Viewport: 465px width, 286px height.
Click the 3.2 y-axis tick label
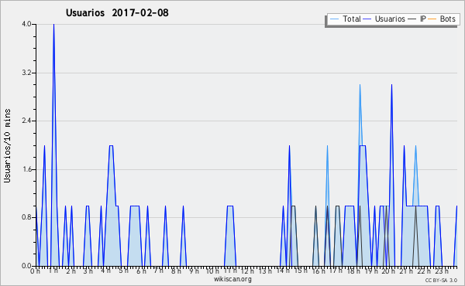click(x=26, y=73)
